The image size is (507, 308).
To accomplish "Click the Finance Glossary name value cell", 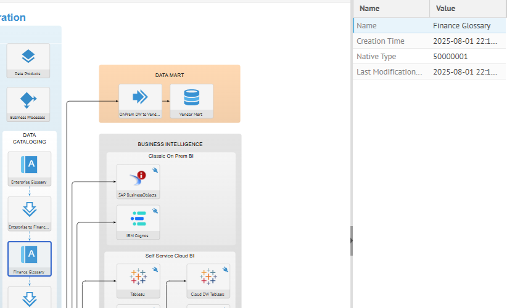I will tap(468, 25).
